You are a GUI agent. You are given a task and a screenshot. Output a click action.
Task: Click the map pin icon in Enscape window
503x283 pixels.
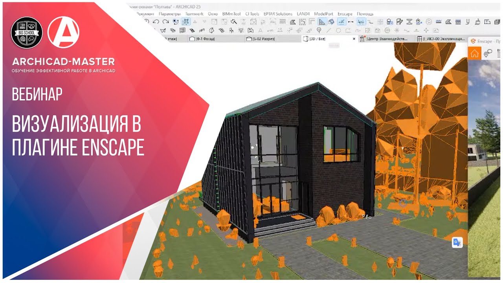tap(488, 53)
